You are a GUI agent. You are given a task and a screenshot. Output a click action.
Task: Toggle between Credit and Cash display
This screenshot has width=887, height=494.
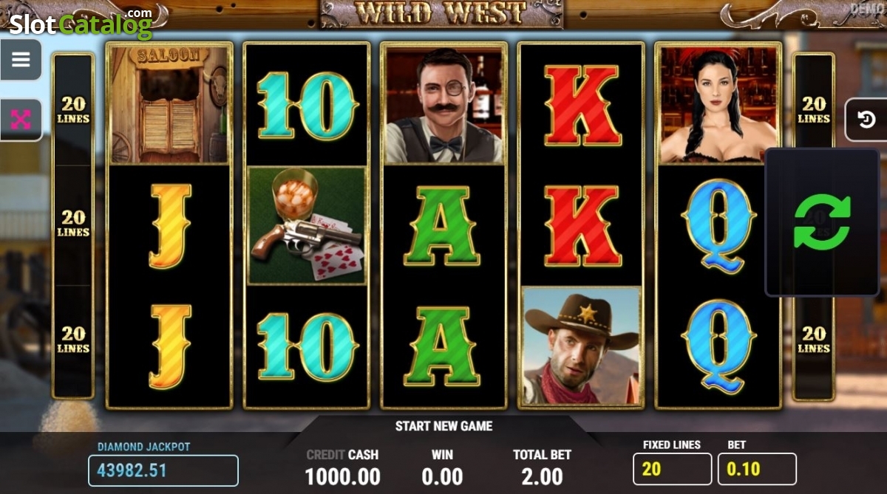[x=342, y=455]
